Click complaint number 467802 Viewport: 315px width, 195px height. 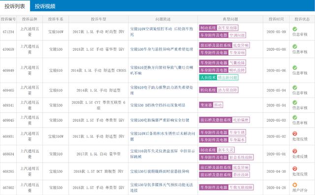[8, 188]
